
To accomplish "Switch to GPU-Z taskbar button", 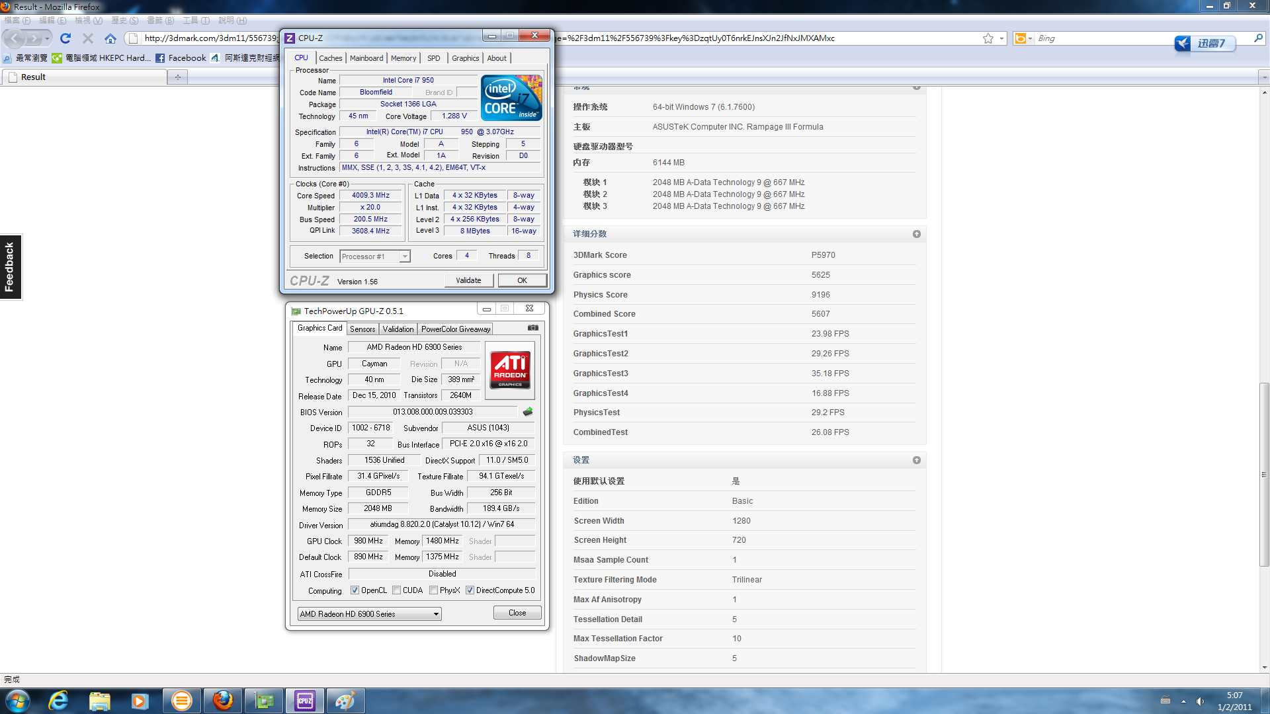I will pyautogui.click(x=265, y=701).
